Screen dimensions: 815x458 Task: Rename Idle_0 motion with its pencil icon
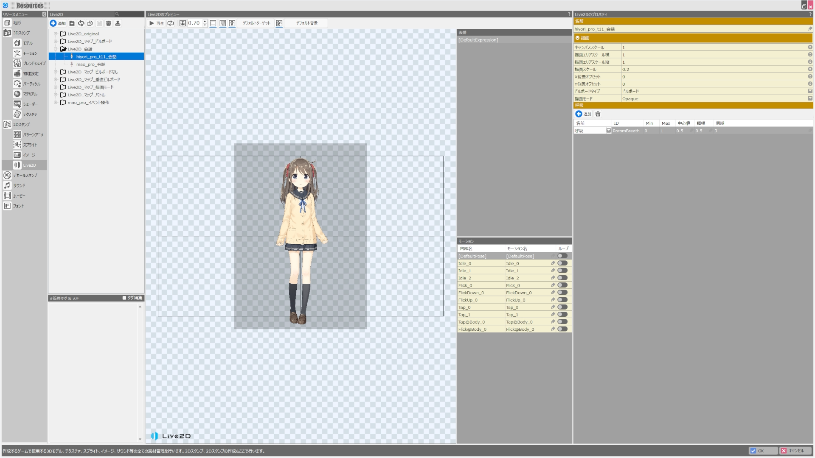click(x=553, y=263)
